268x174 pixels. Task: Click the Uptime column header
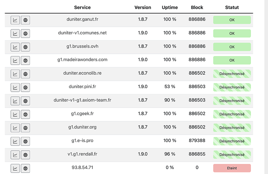pyautogui.click(x=169, y=7)
